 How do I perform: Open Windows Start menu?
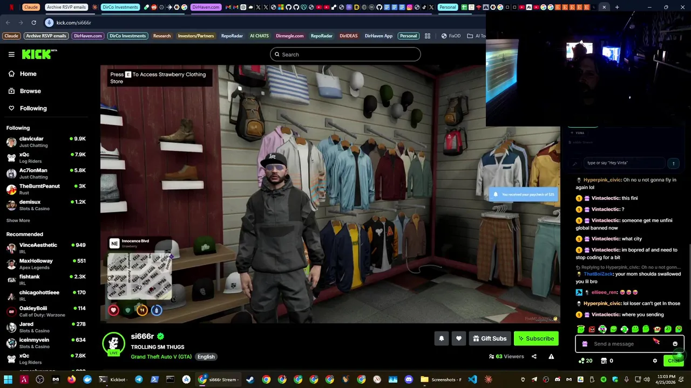(8, 379)
